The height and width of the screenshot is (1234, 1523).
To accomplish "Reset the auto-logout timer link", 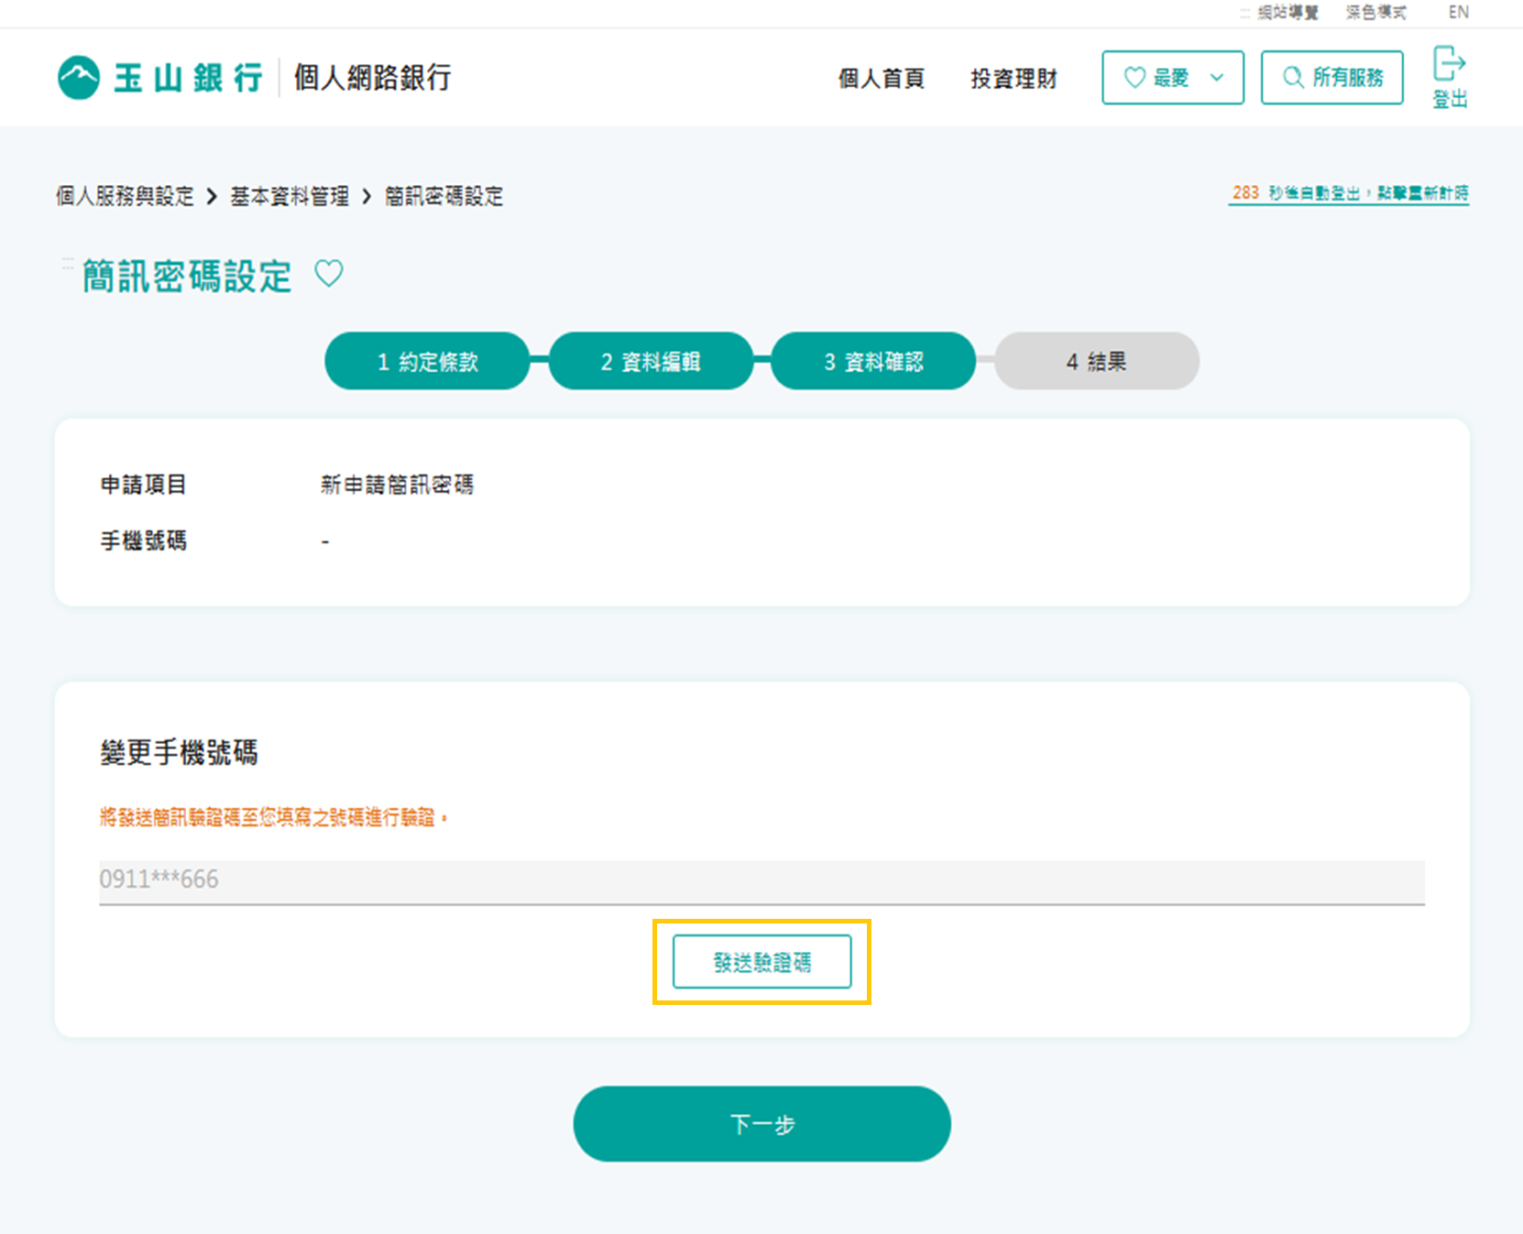I will [1349, 193].
